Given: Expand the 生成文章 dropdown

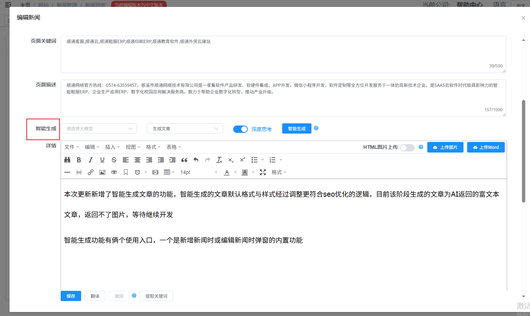Looking at the screenshot, I should [x=185, y=128].
